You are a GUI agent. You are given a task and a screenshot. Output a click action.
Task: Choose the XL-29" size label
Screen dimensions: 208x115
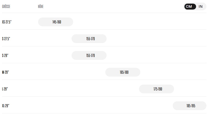[x=6, y=106]
